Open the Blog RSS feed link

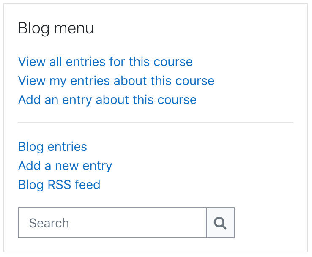pyautogui.click(x=59, y=185)
